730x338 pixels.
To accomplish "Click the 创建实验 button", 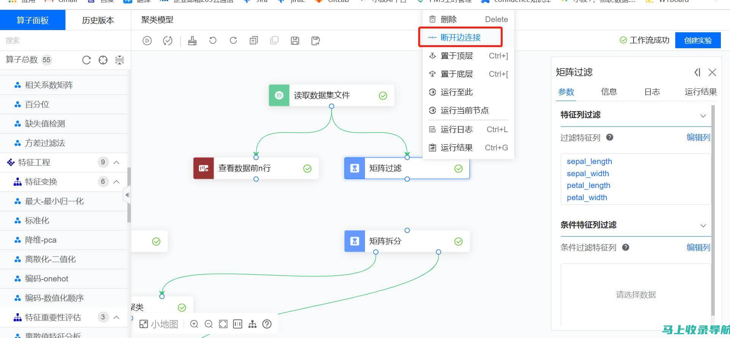I will pos(698,40).
